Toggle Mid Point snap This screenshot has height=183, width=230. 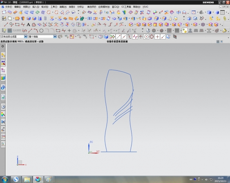(x=124, y=37)
